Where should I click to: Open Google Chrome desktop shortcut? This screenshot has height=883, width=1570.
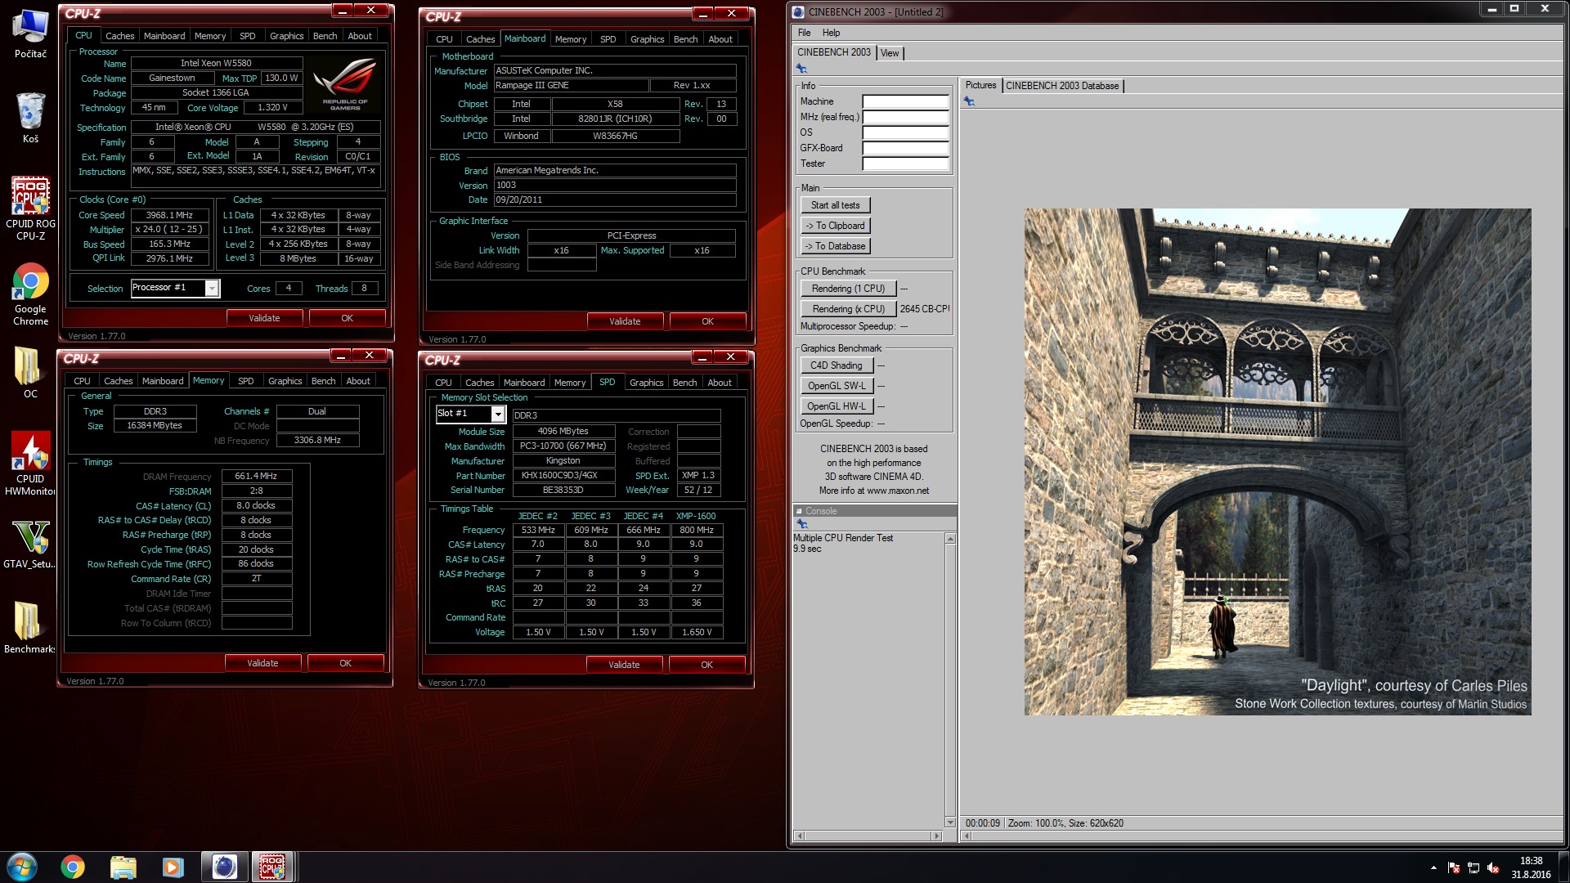tap(30, 294)
